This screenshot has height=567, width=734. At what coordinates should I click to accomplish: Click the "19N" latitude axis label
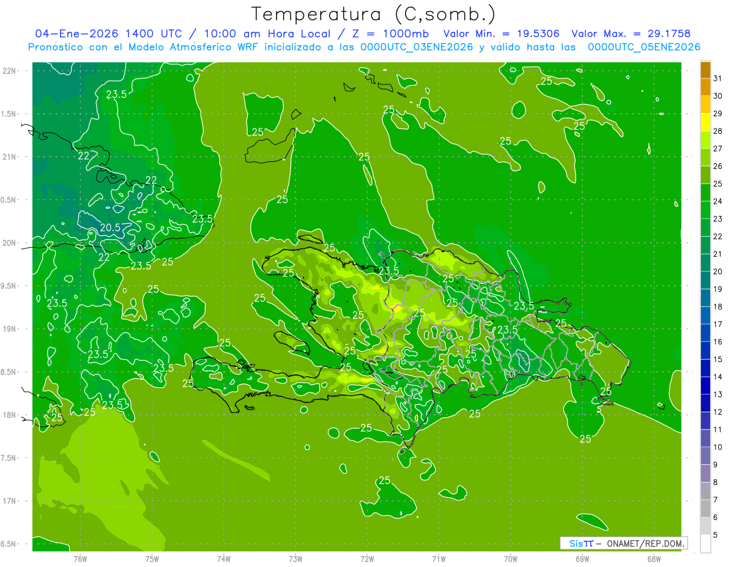tap(10, 329)
